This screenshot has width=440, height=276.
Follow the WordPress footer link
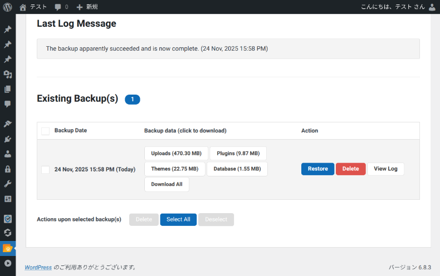point(38,267)
